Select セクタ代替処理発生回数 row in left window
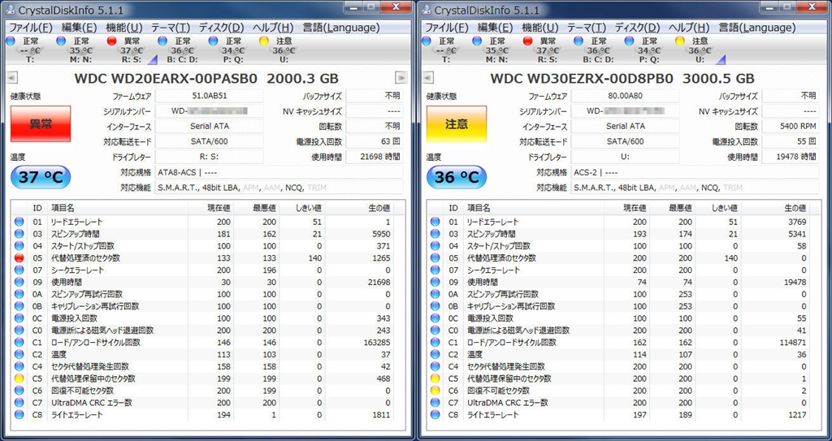 coord(204,366)
